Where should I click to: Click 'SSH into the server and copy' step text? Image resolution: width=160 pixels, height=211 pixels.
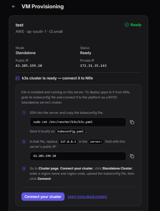tap(67, 113)
